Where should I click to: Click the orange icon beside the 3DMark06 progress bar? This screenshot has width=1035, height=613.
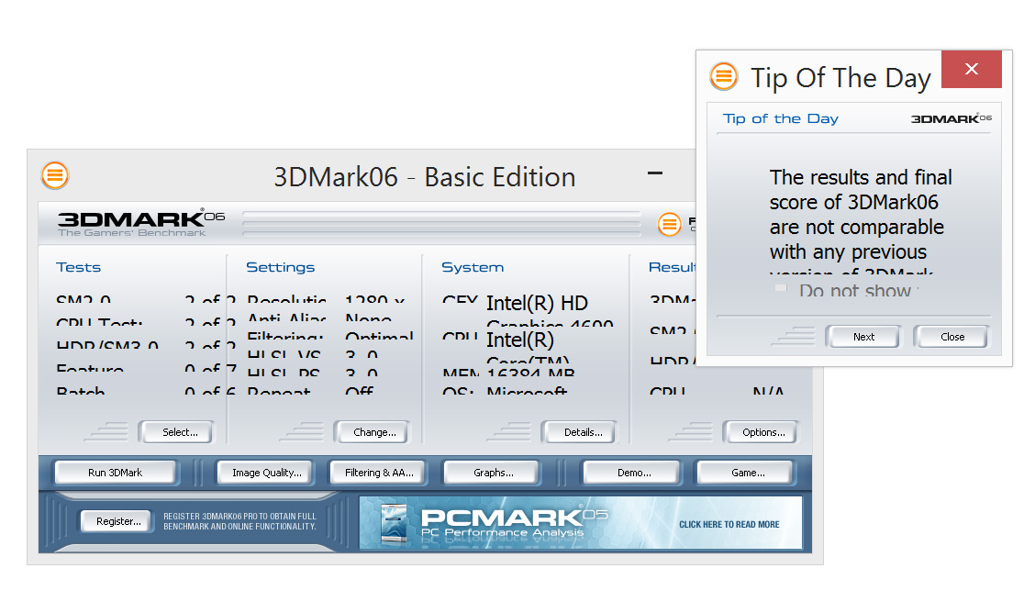(669, 224)
